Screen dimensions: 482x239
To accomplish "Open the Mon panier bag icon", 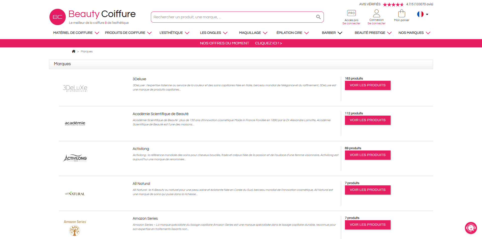I will tap(402, 13).
